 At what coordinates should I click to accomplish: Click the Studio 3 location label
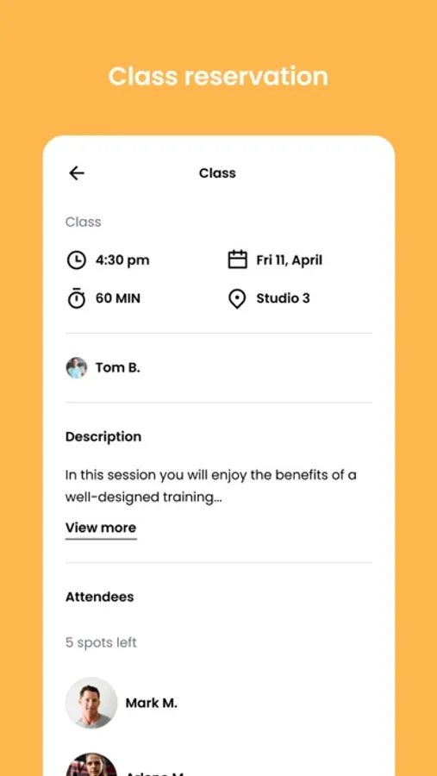pyautogui.click(x=283, y=298)
